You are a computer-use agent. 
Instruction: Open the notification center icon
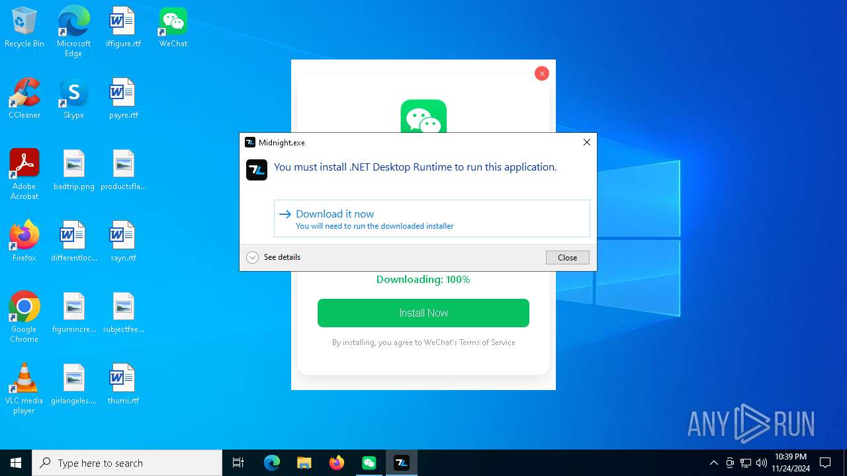click(x=825, y=463)
